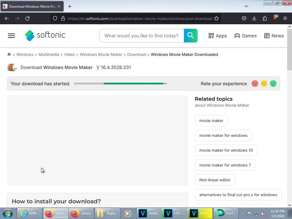Switch to the Firefox Library taskbar item
292x219 pixels.
(81, 213)
